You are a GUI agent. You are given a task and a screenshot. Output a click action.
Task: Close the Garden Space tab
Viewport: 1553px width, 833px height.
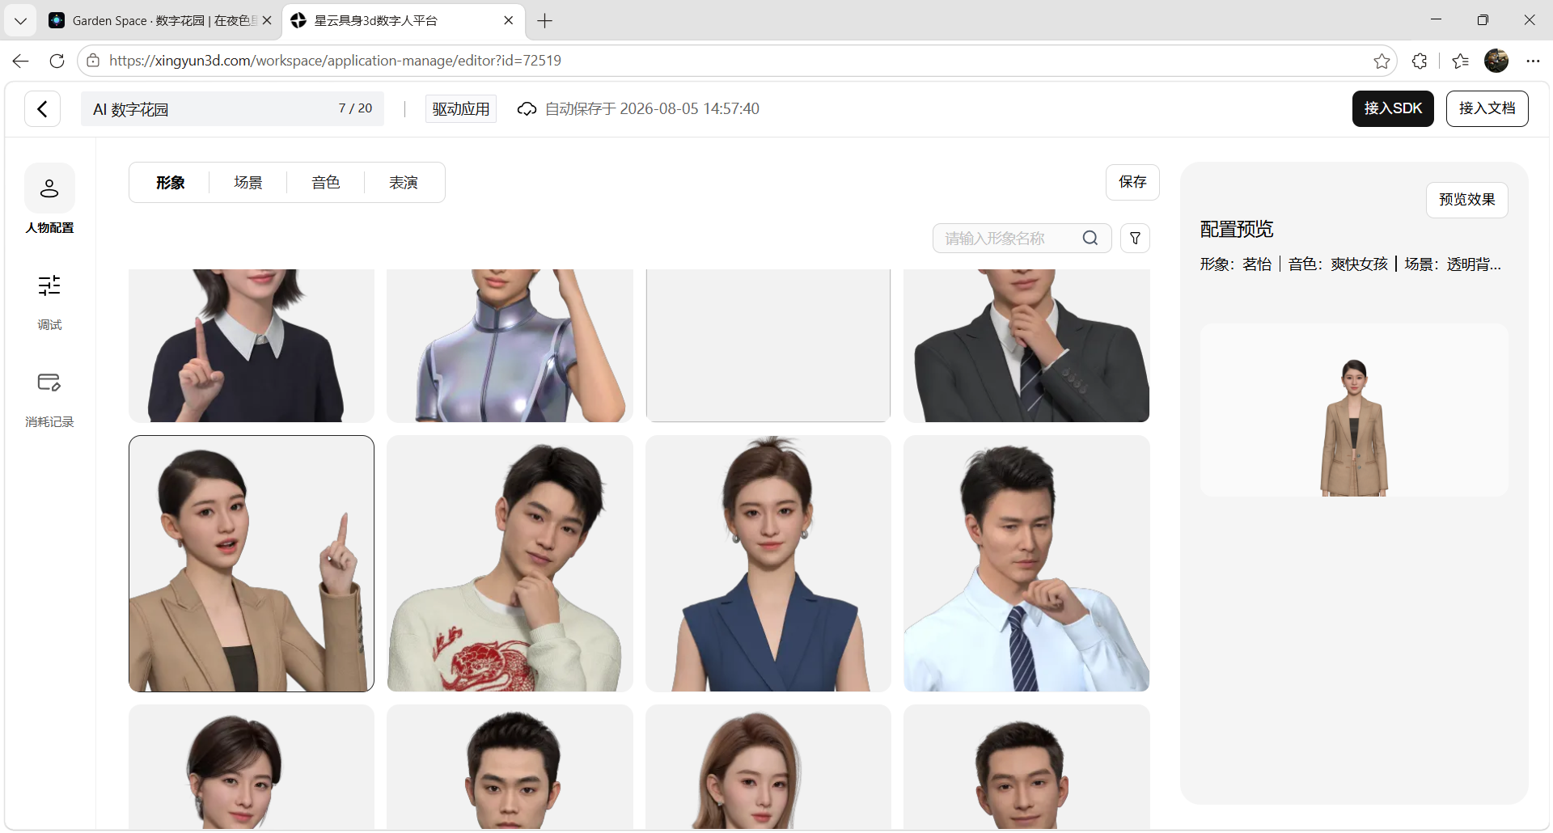[267, 21]
